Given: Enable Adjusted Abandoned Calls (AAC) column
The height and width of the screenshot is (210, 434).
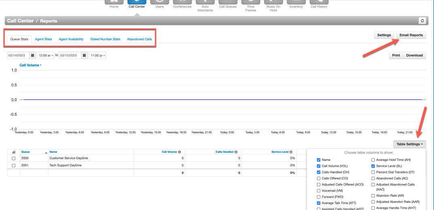Looking at the screenshot, I should tap(373, 184).
